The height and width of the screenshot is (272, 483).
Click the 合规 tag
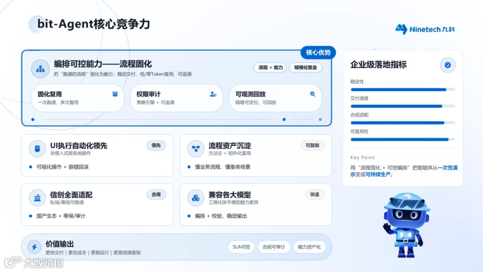pyautogui.click(x=156, y=194)
